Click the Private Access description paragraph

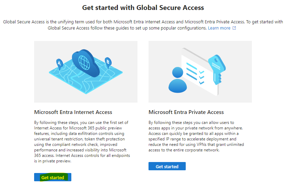[196, 136]
